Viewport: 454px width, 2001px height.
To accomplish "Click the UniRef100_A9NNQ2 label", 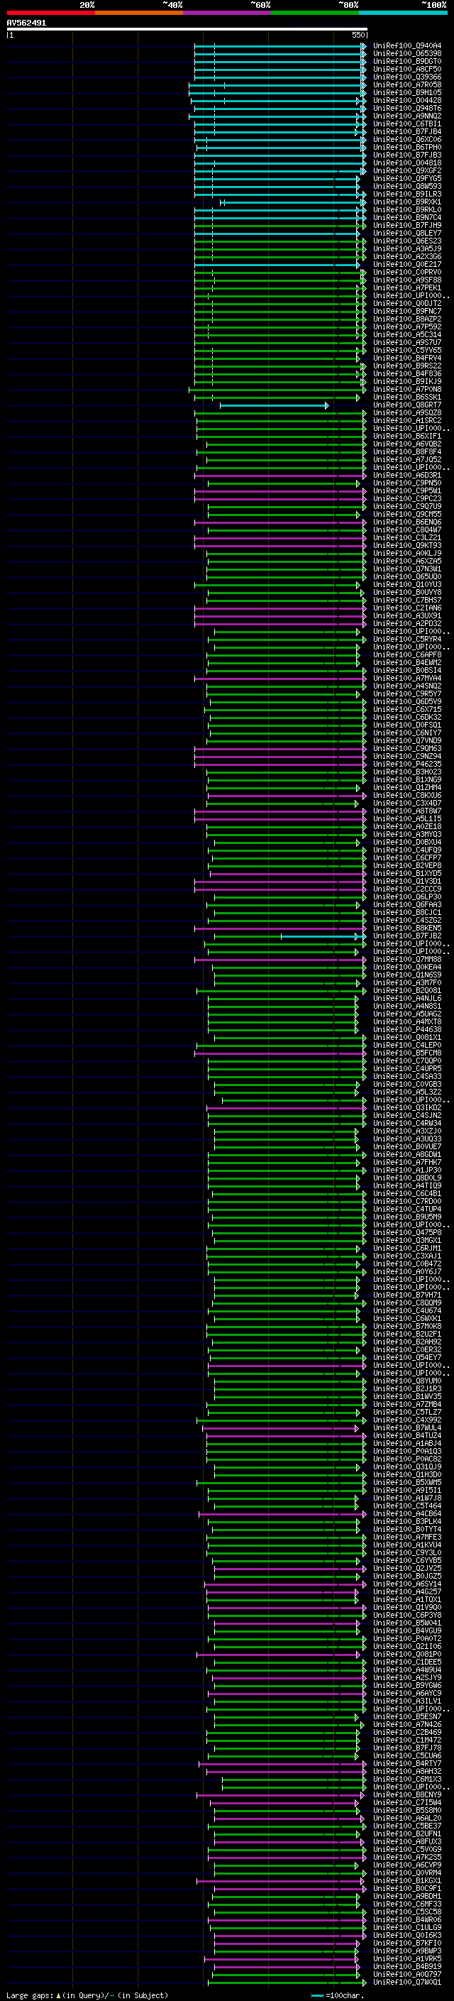I will point(406,116).
